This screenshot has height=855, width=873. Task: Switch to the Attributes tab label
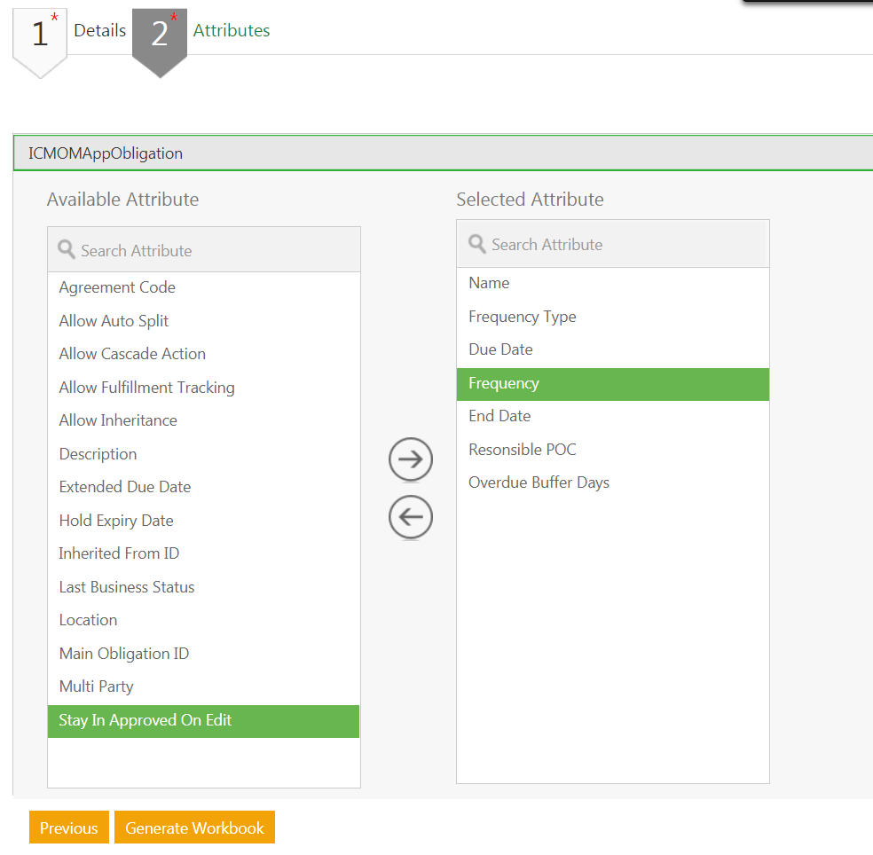pos(232,30)
